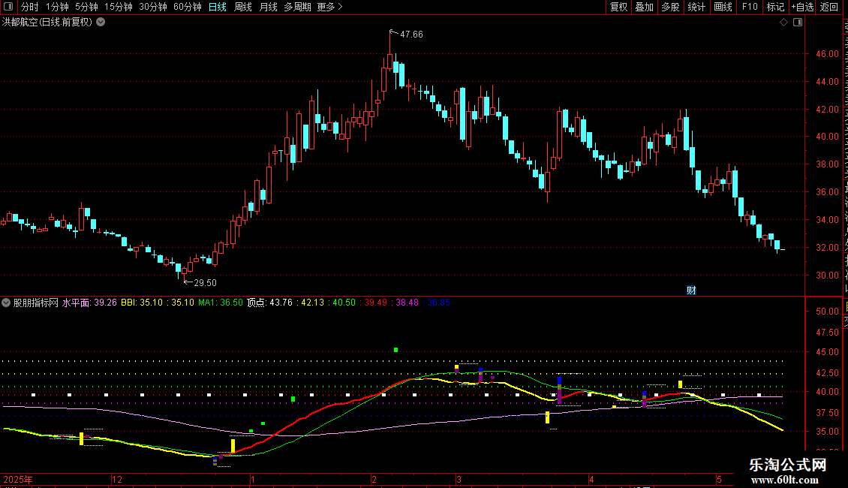Click the 2025年 label on time axis
This screenshot has height=488, width=848.
tap(18, 479)
